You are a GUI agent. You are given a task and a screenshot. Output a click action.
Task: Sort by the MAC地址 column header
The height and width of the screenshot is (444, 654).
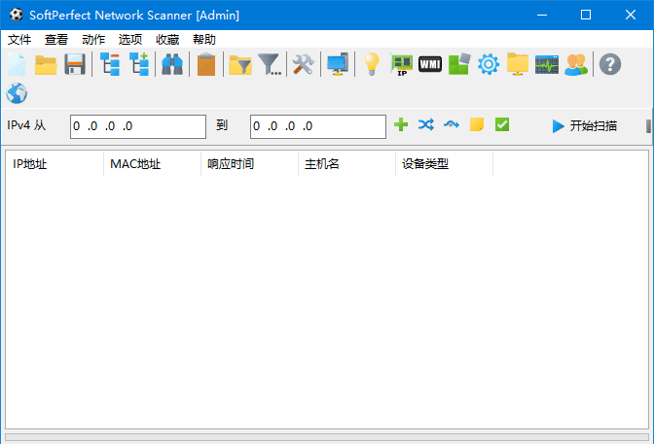tap(152, 163)
